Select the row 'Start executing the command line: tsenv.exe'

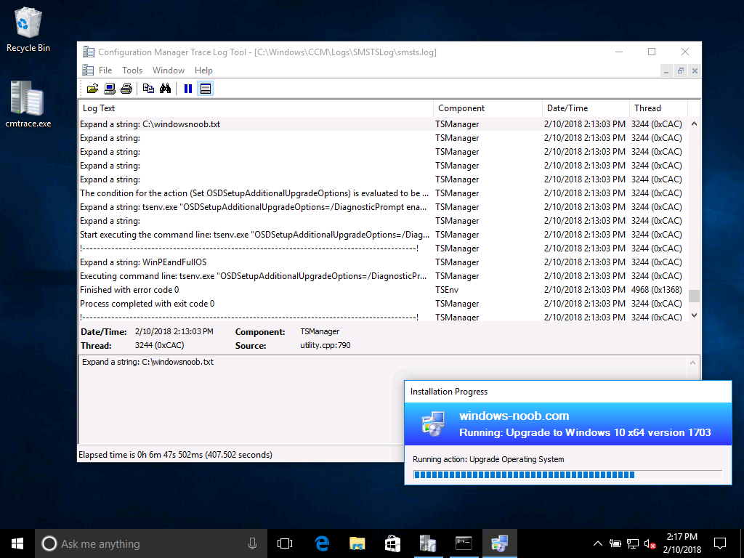pyautogui.click(x=383, y=235)
